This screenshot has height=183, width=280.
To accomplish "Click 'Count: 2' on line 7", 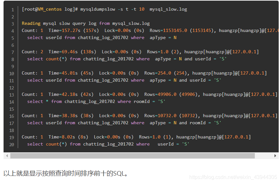I will (x=32, y=52).
